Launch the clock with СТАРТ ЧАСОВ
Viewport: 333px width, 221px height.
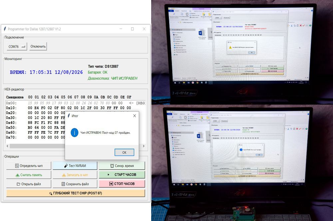(122, 175)
